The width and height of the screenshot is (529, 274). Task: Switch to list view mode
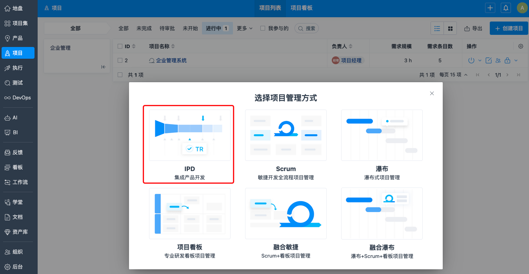coord(437,28)
